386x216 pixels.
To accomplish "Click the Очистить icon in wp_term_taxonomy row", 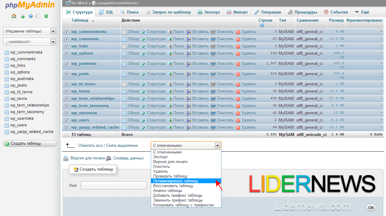I will 213,106.
